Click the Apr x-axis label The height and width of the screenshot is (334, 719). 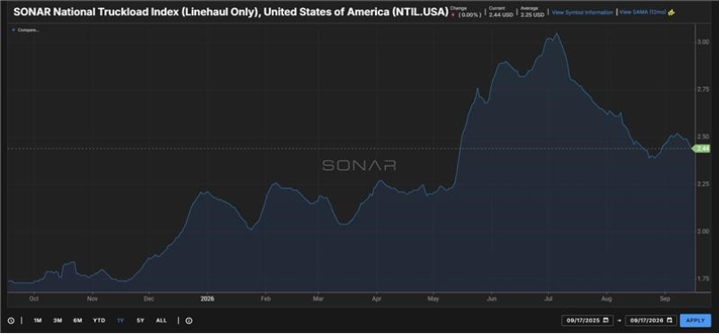coord(377,298)
